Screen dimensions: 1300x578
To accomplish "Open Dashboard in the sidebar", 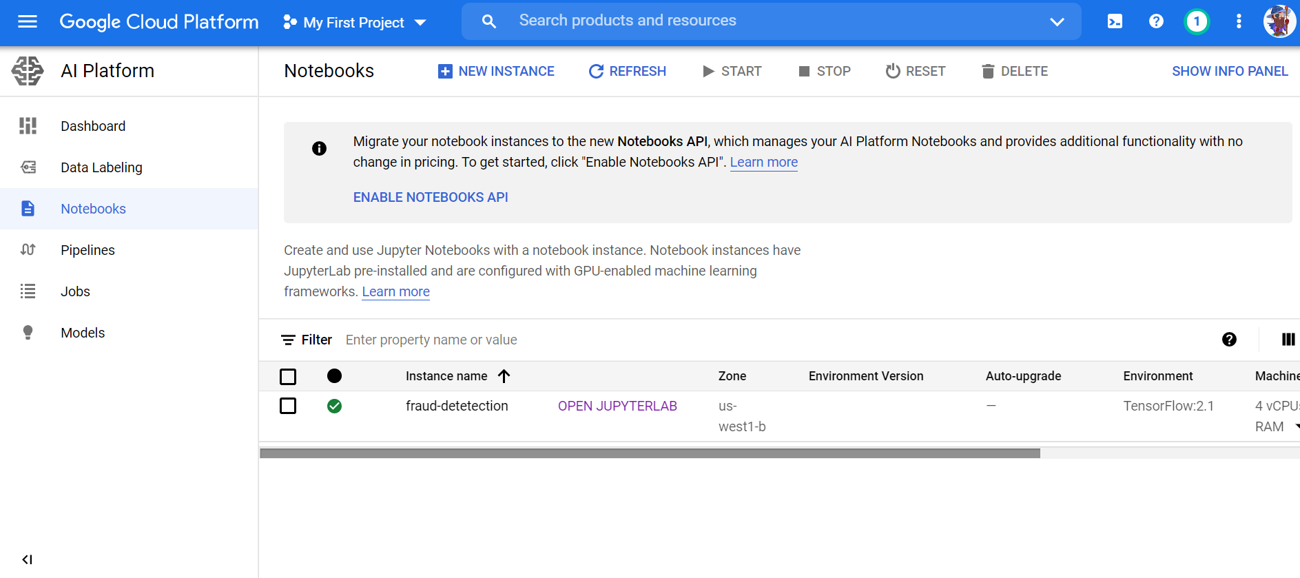I will point(129,126).
